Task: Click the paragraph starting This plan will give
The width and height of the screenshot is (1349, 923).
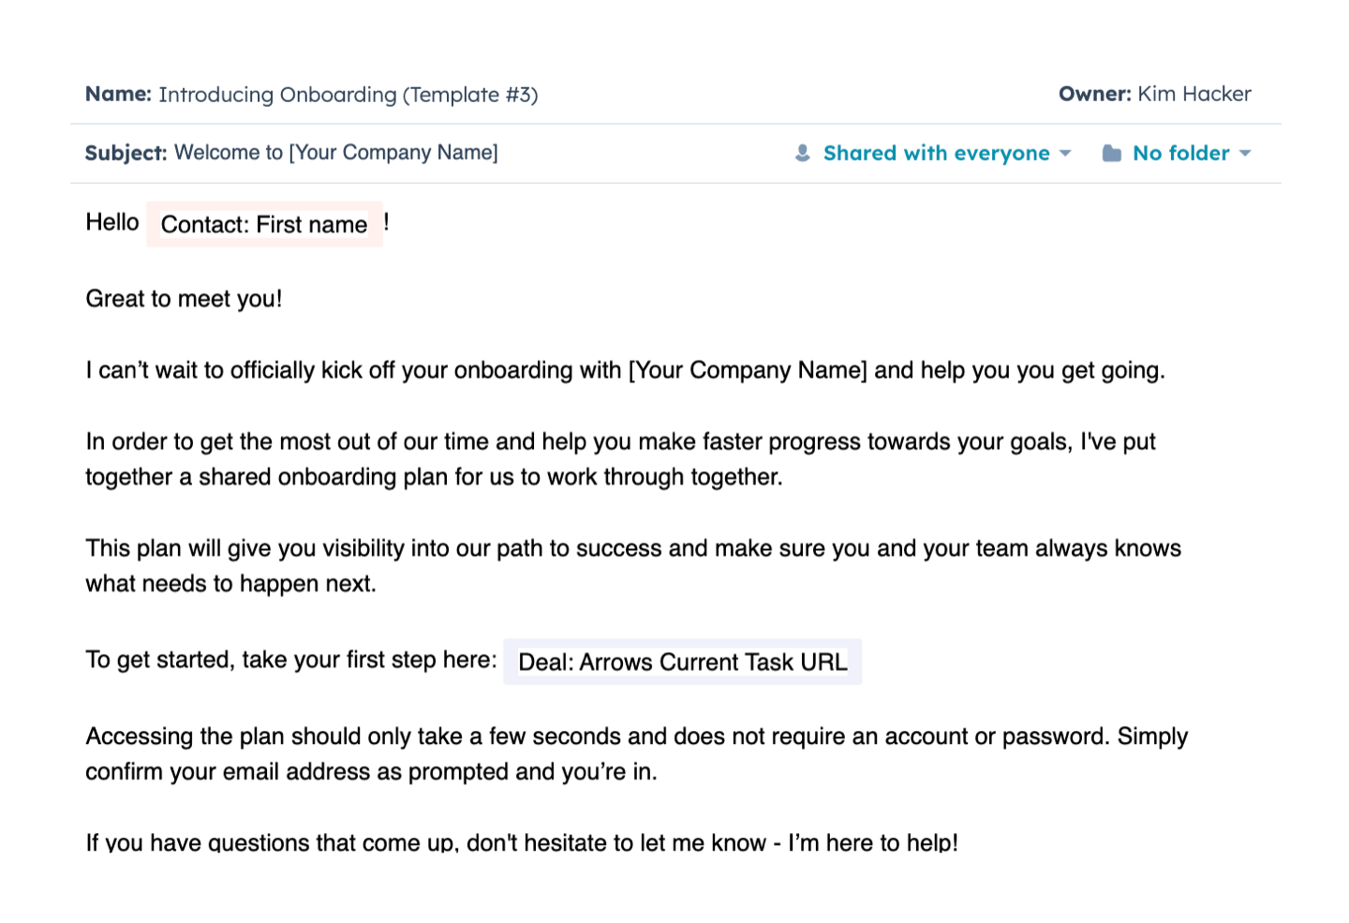Action: [633, 566]
